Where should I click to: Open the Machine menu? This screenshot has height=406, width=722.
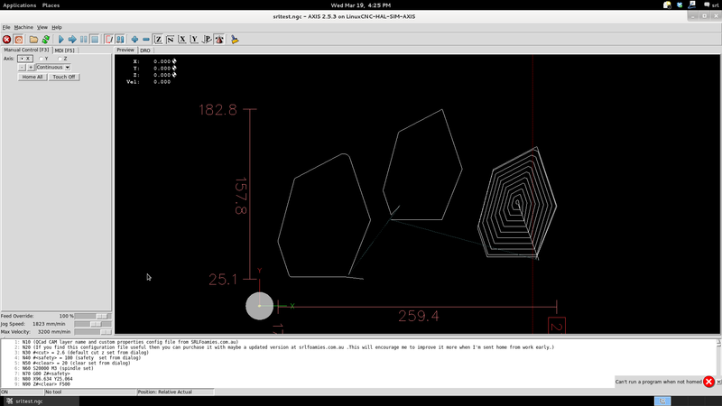(23, 27)
